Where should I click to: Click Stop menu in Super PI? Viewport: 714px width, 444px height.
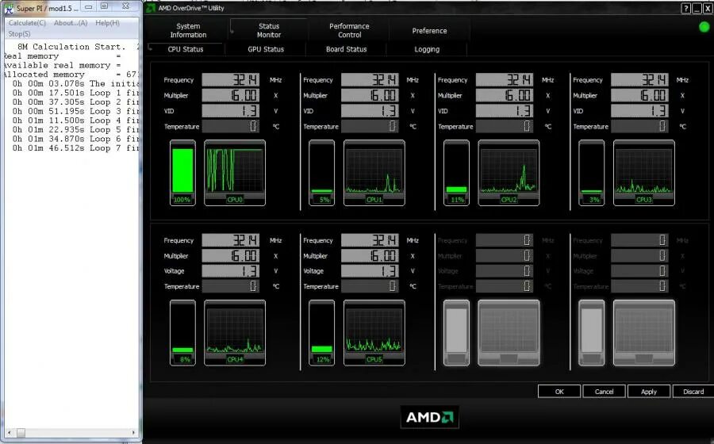pyautogui.click(x=19, y=33)
